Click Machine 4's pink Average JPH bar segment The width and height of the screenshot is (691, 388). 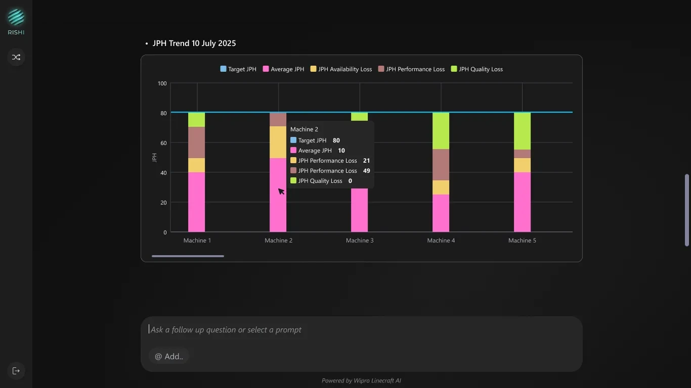point(441,213)
